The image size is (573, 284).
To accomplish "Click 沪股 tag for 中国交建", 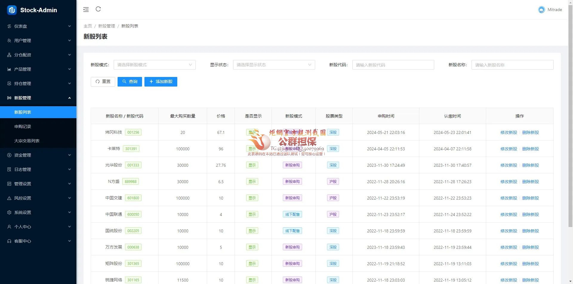I will (x=333, y=198).
